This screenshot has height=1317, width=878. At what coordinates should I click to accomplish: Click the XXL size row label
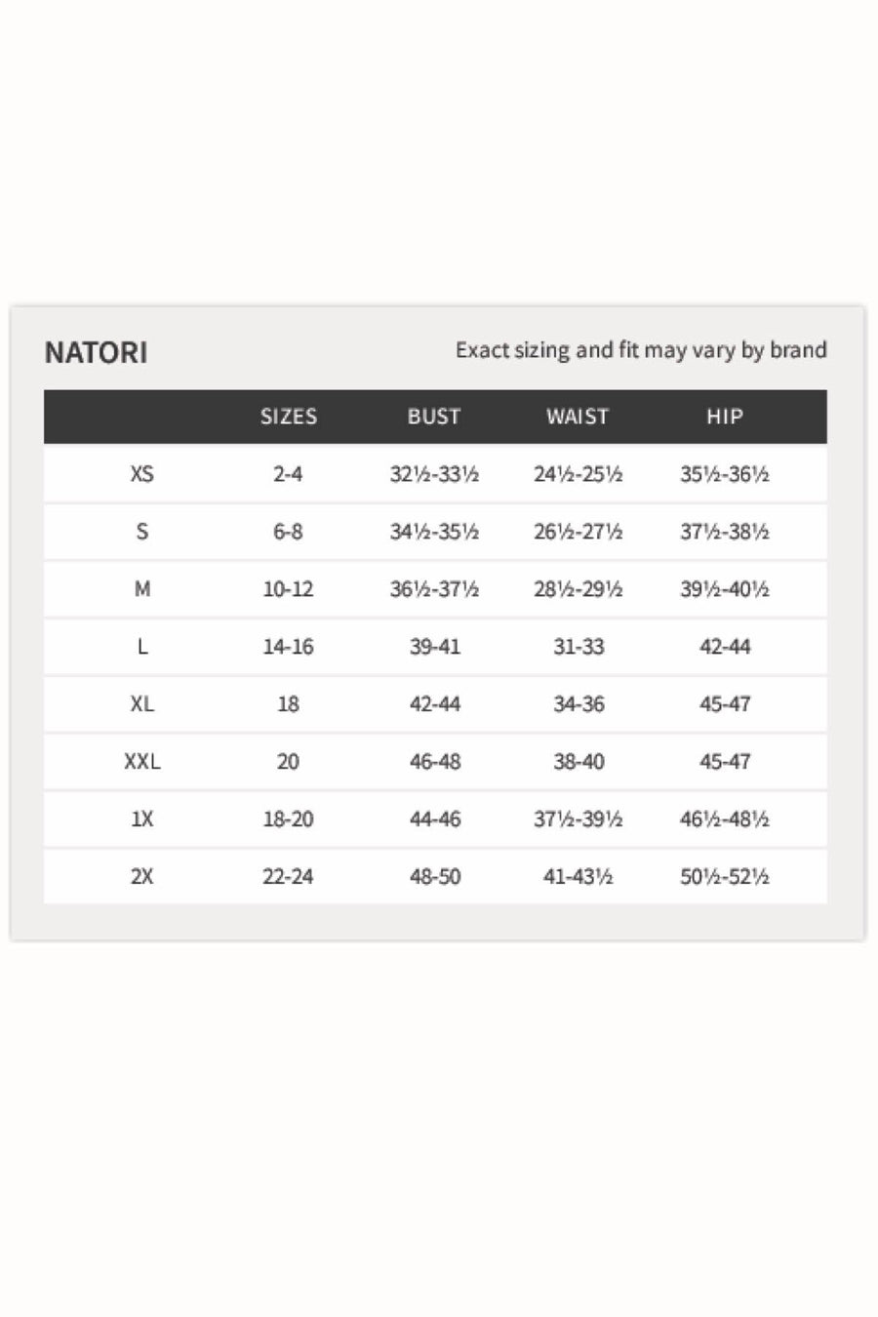[142, 762]
